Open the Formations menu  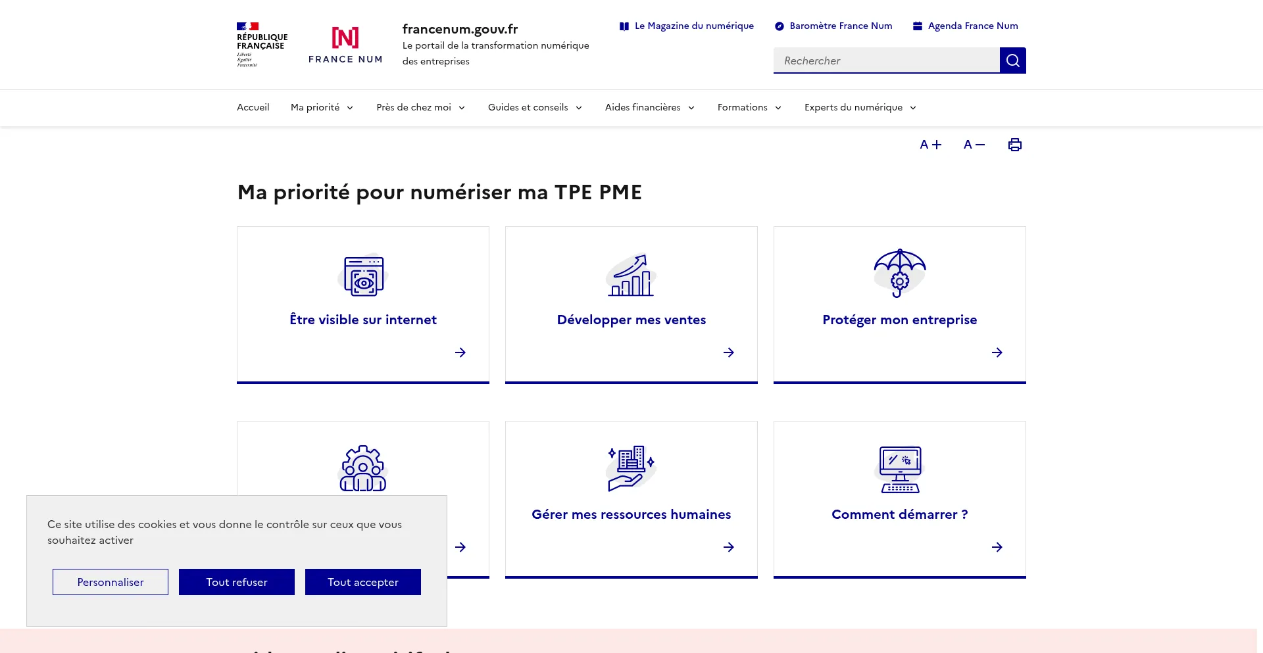click(749, 108)
